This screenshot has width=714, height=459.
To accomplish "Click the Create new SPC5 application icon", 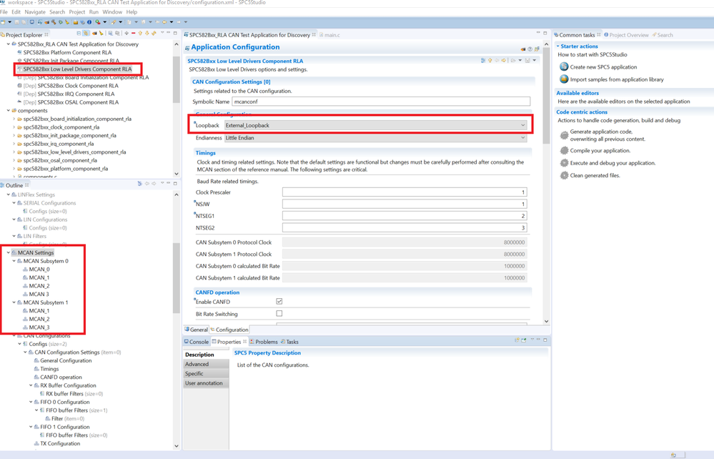I will point(564,66).
